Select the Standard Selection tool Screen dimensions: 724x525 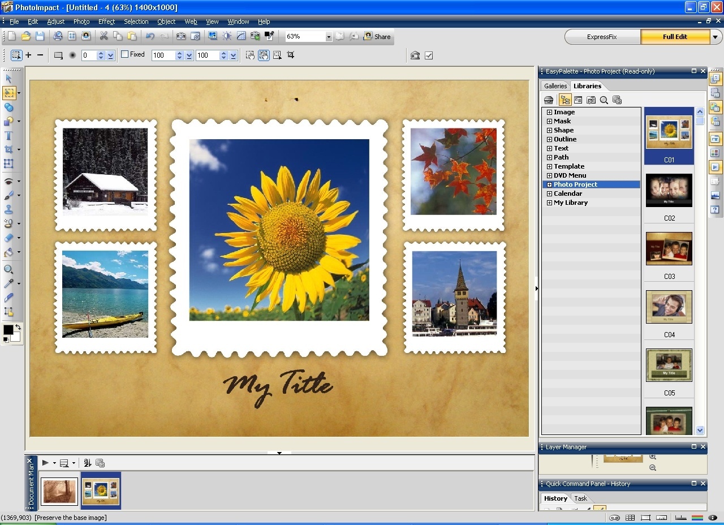click(x=8, y=93)
